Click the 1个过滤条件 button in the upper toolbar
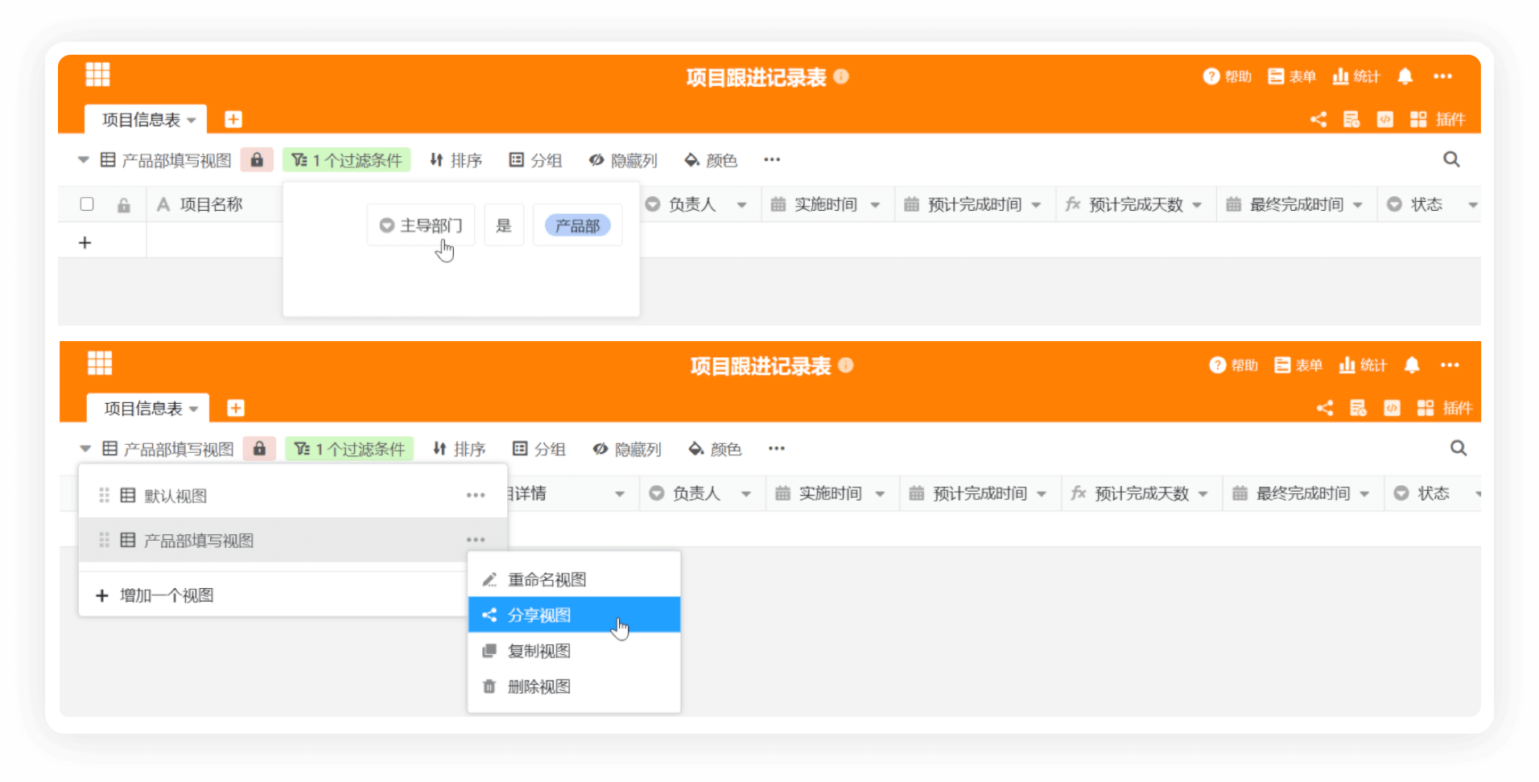This screenshot has width=1539, height=782. 347,160
